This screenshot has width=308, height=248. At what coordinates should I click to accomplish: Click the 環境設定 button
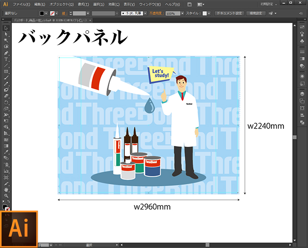[x=256, y=13]
